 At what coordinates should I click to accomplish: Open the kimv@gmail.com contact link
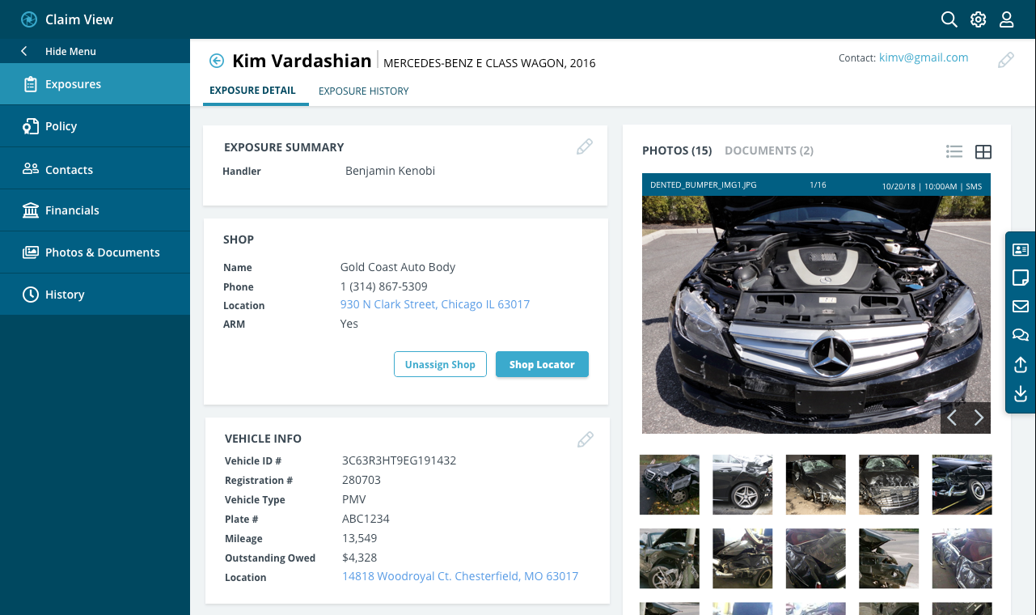(924, 57)
